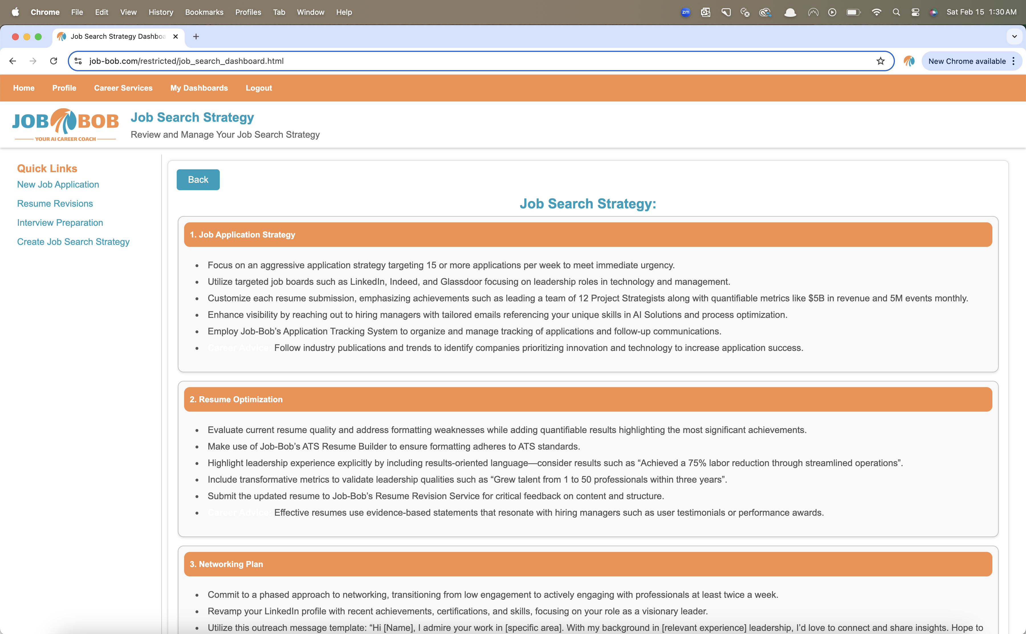Click the Job Bob logo
Viewport: 1026px width, 634px height.
[x=65, y=125]
